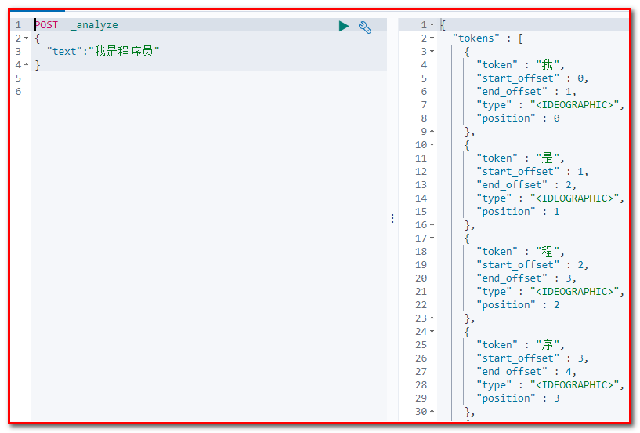Click the "position" : 3 line in response
Screen dimensions: 640x433
(x=518, y=398)
